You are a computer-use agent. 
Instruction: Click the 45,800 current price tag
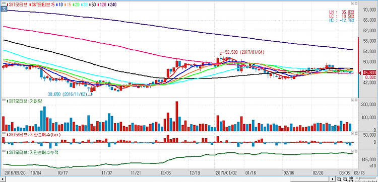tap(369, 73)
